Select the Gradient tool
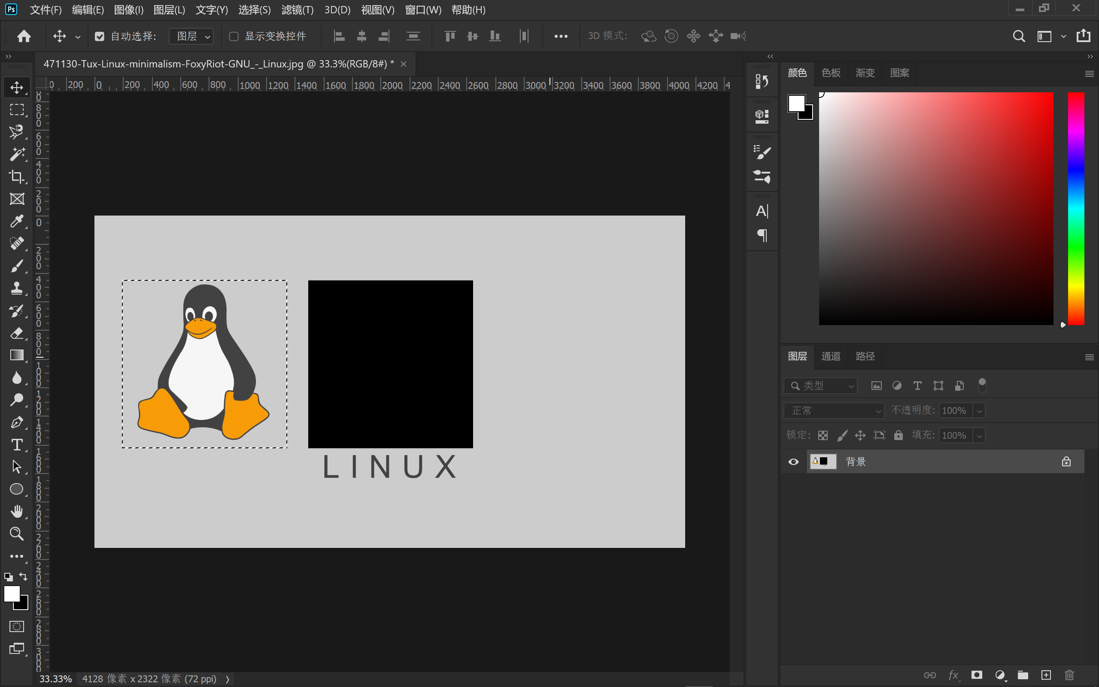1099x687 pixels. click(17, 355)
